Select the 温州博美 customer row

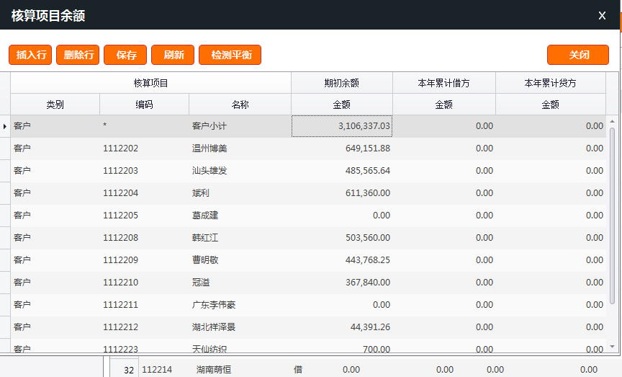point(210,148)
